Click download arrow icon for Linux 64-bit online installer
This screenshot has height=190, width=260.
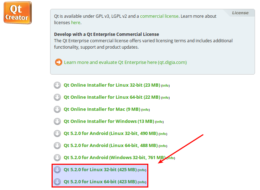[57, 97]
